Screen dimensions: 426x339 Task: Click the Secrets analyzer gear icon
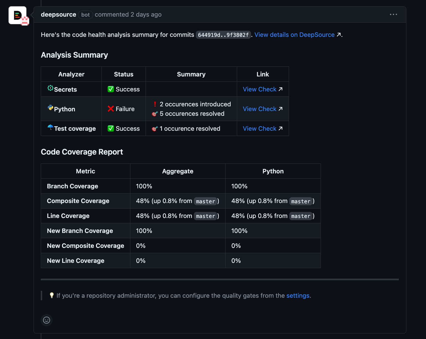[x=50, y=88]
